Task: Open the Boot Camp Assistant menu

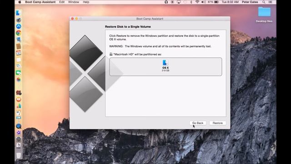Action: (x=40, y=2)
